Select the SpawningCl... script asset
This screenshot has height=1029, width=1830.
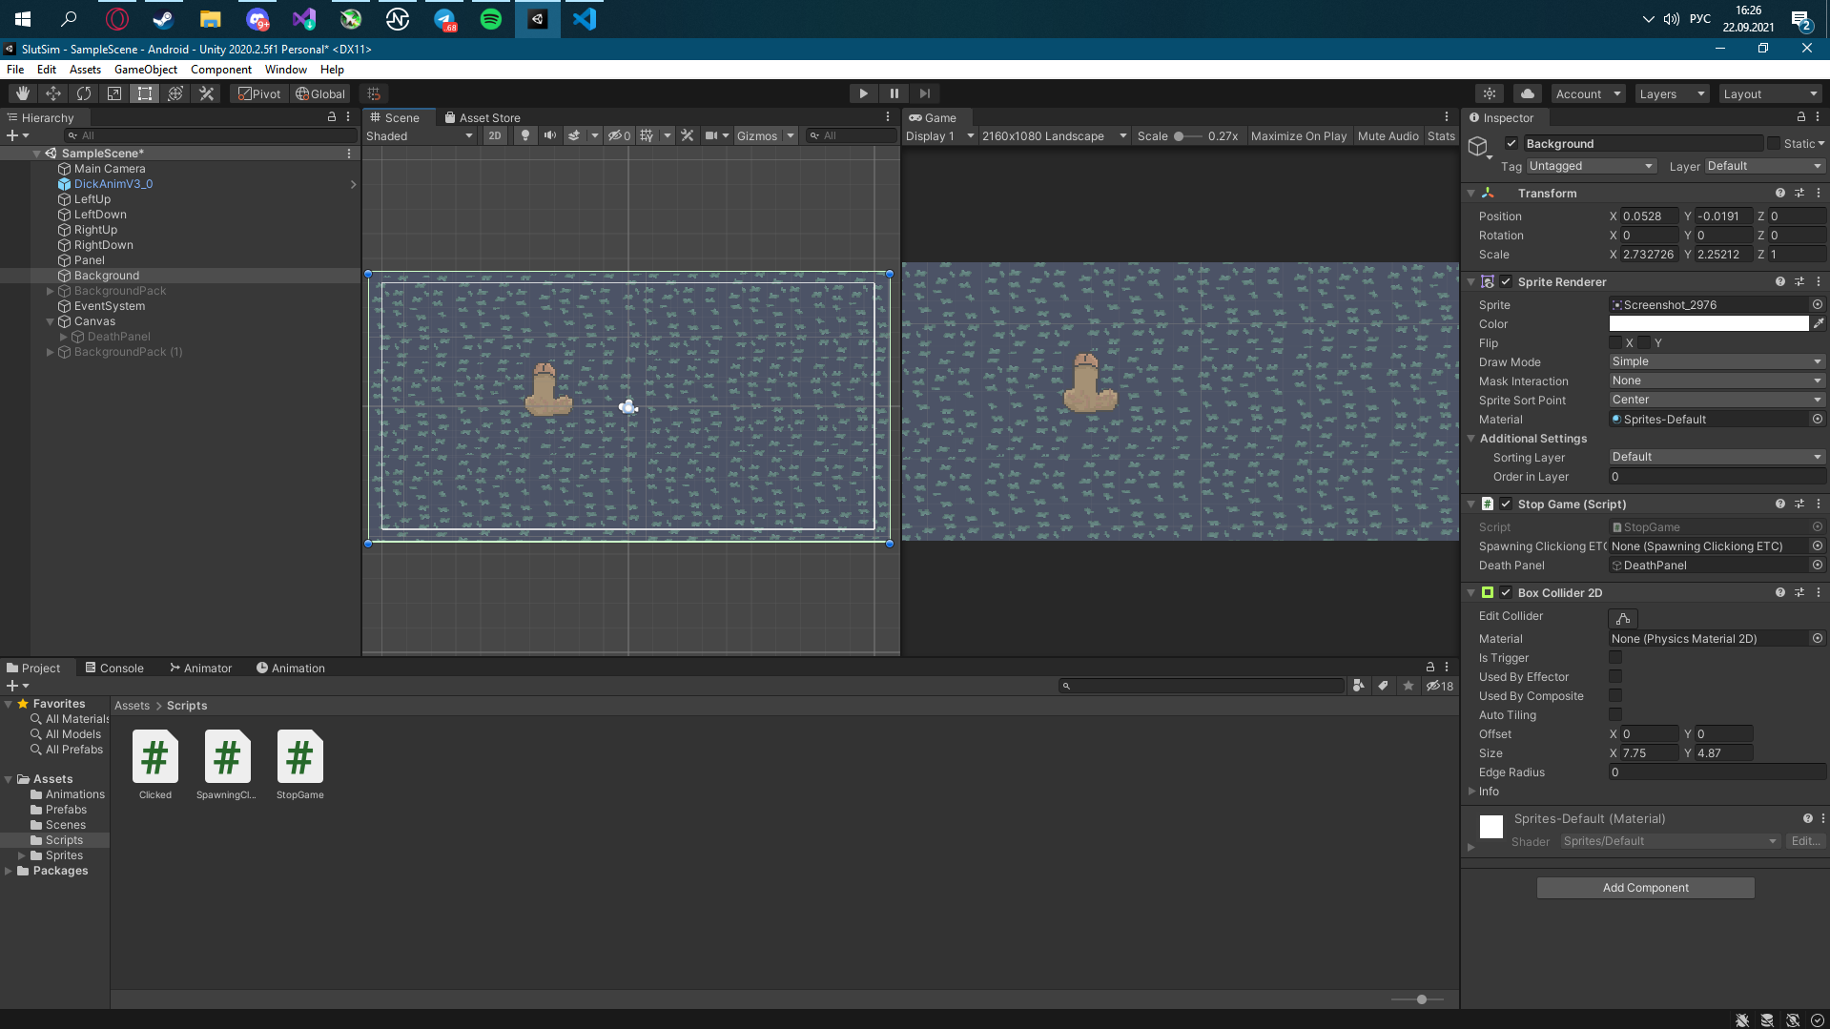(227, 765)
